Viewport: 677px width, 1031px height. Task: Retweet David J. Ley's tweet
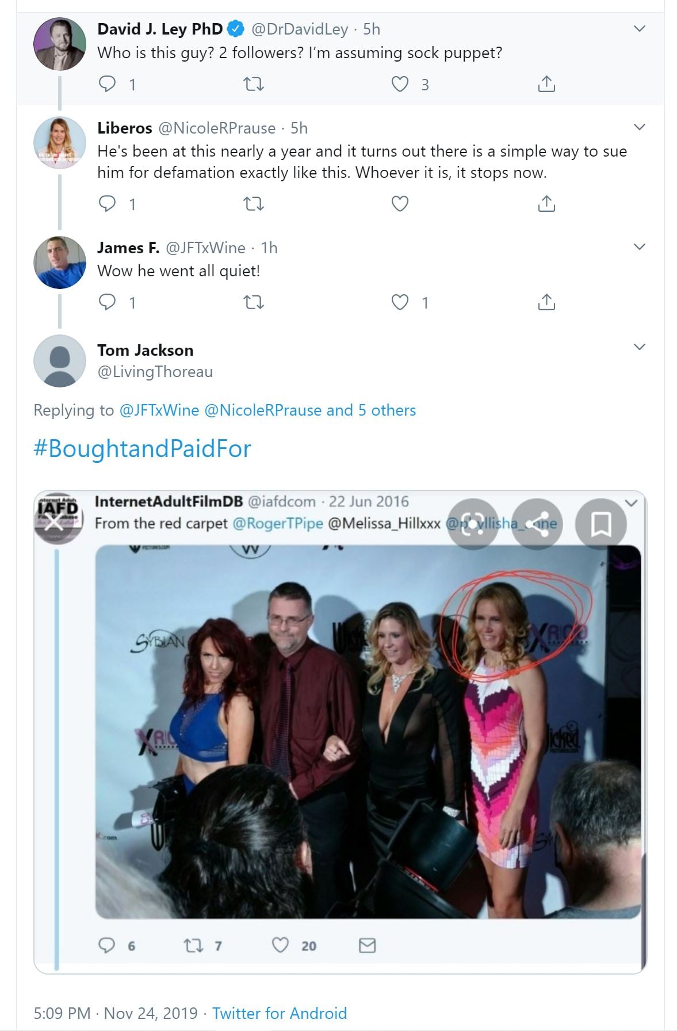click(254, 85)
